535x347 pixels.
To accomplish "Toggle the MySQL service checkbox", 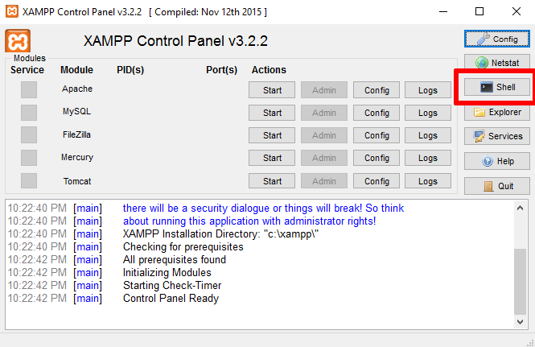I will (29, 113).
